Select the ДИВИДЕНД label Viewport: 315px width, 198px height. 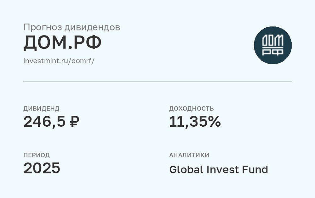[x=41, y=109]
